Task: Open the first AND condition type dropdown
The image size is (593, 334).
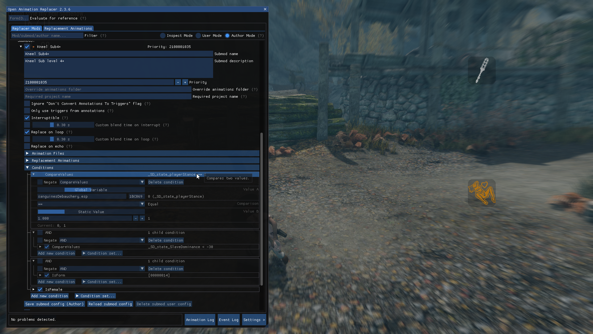Action: tap(102, 240)
